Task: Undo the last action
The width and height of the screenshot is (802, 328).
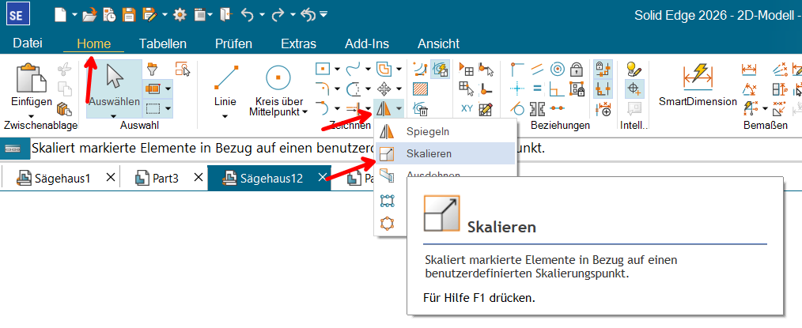Action: tap(248, 15)
